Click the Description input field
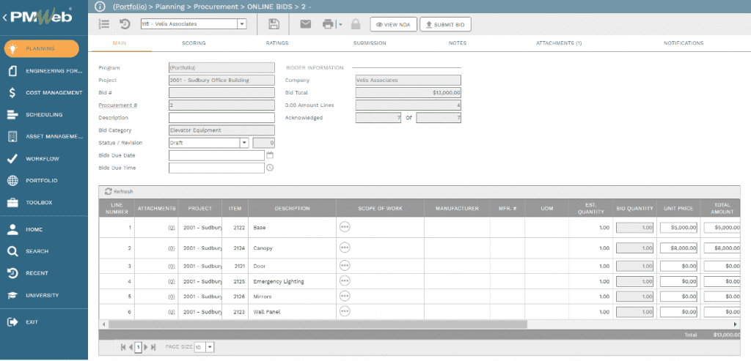Screen dimensions: 751x361 (x=221, y=118)
